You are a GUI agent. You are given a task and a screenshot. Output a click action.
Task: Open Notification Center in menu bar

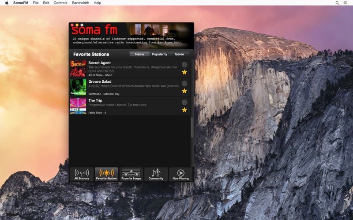coord(345,3)
